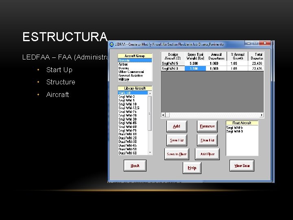Pick Dual Whl-20 from Library Aircraft

[x=133, y=138]
